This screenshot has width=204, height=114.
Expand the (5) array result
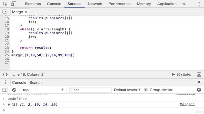coord(9,104)
